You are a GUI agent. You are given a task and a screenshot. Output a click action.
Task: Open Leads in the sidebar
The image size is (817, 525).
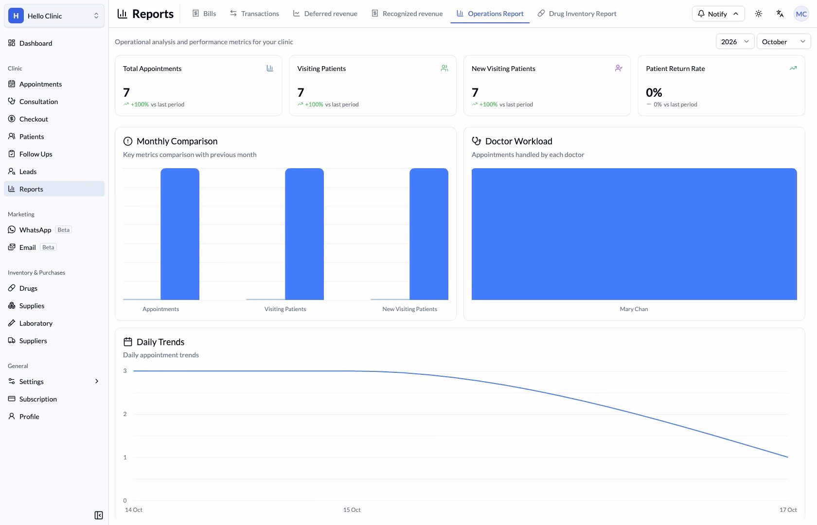click(x=54, y=172)
